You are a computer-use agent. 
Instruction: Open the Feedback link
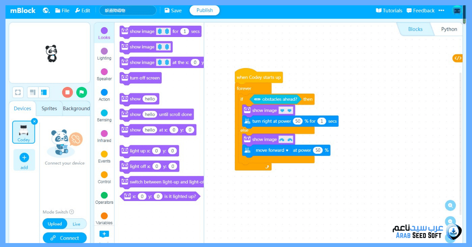click(420, 11)
